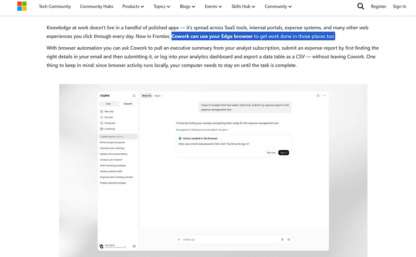The image size is (416, 257).
Task: Open the three-dot menu in Cowork window
Action: coord(324,96)
